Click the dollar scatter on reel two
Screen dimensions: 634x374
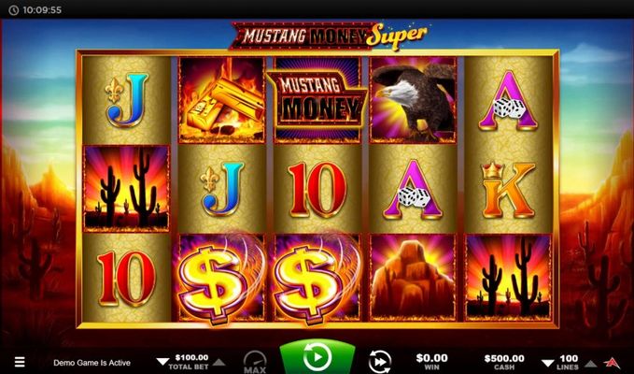(x=218, y=280)
